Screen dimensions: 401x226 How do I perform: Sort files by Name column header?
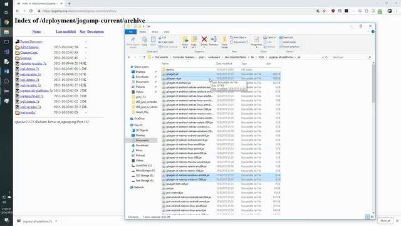[165, 63]
